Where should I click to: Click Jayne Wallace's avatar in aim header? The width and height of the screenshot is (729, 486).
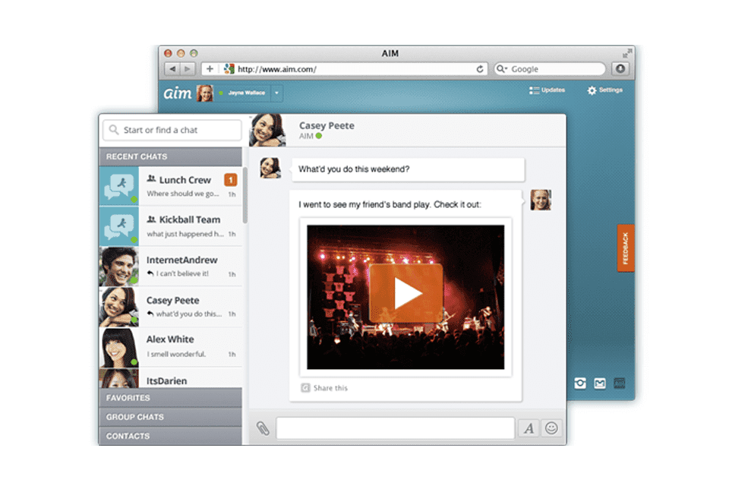coord(204,93)
